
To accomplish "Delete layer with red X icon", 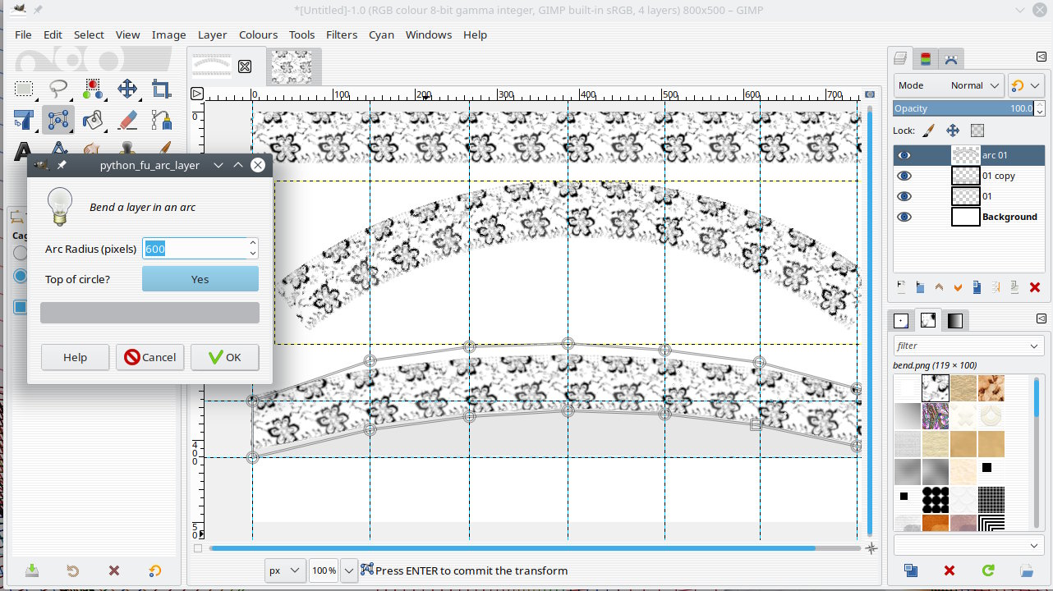I will (1034, 287).
